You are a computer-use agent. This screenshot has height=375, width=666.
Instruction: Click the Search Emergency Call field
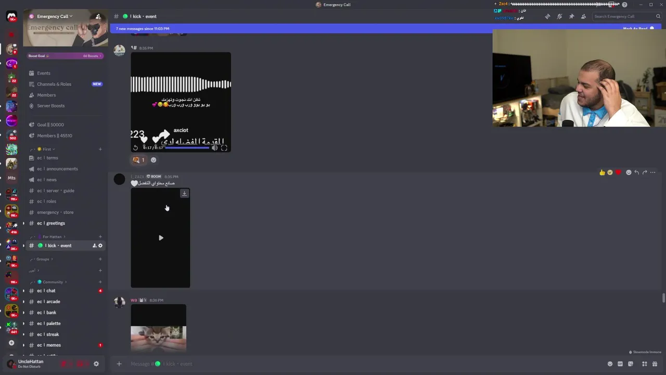click(627, 16)
